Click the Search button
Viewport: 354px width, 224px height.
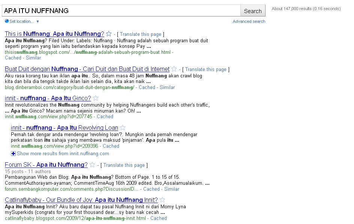coord(253,11)
